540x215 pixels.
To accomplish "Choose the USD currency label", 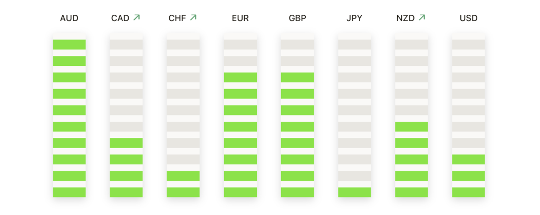I will click(x=469, y=18).
